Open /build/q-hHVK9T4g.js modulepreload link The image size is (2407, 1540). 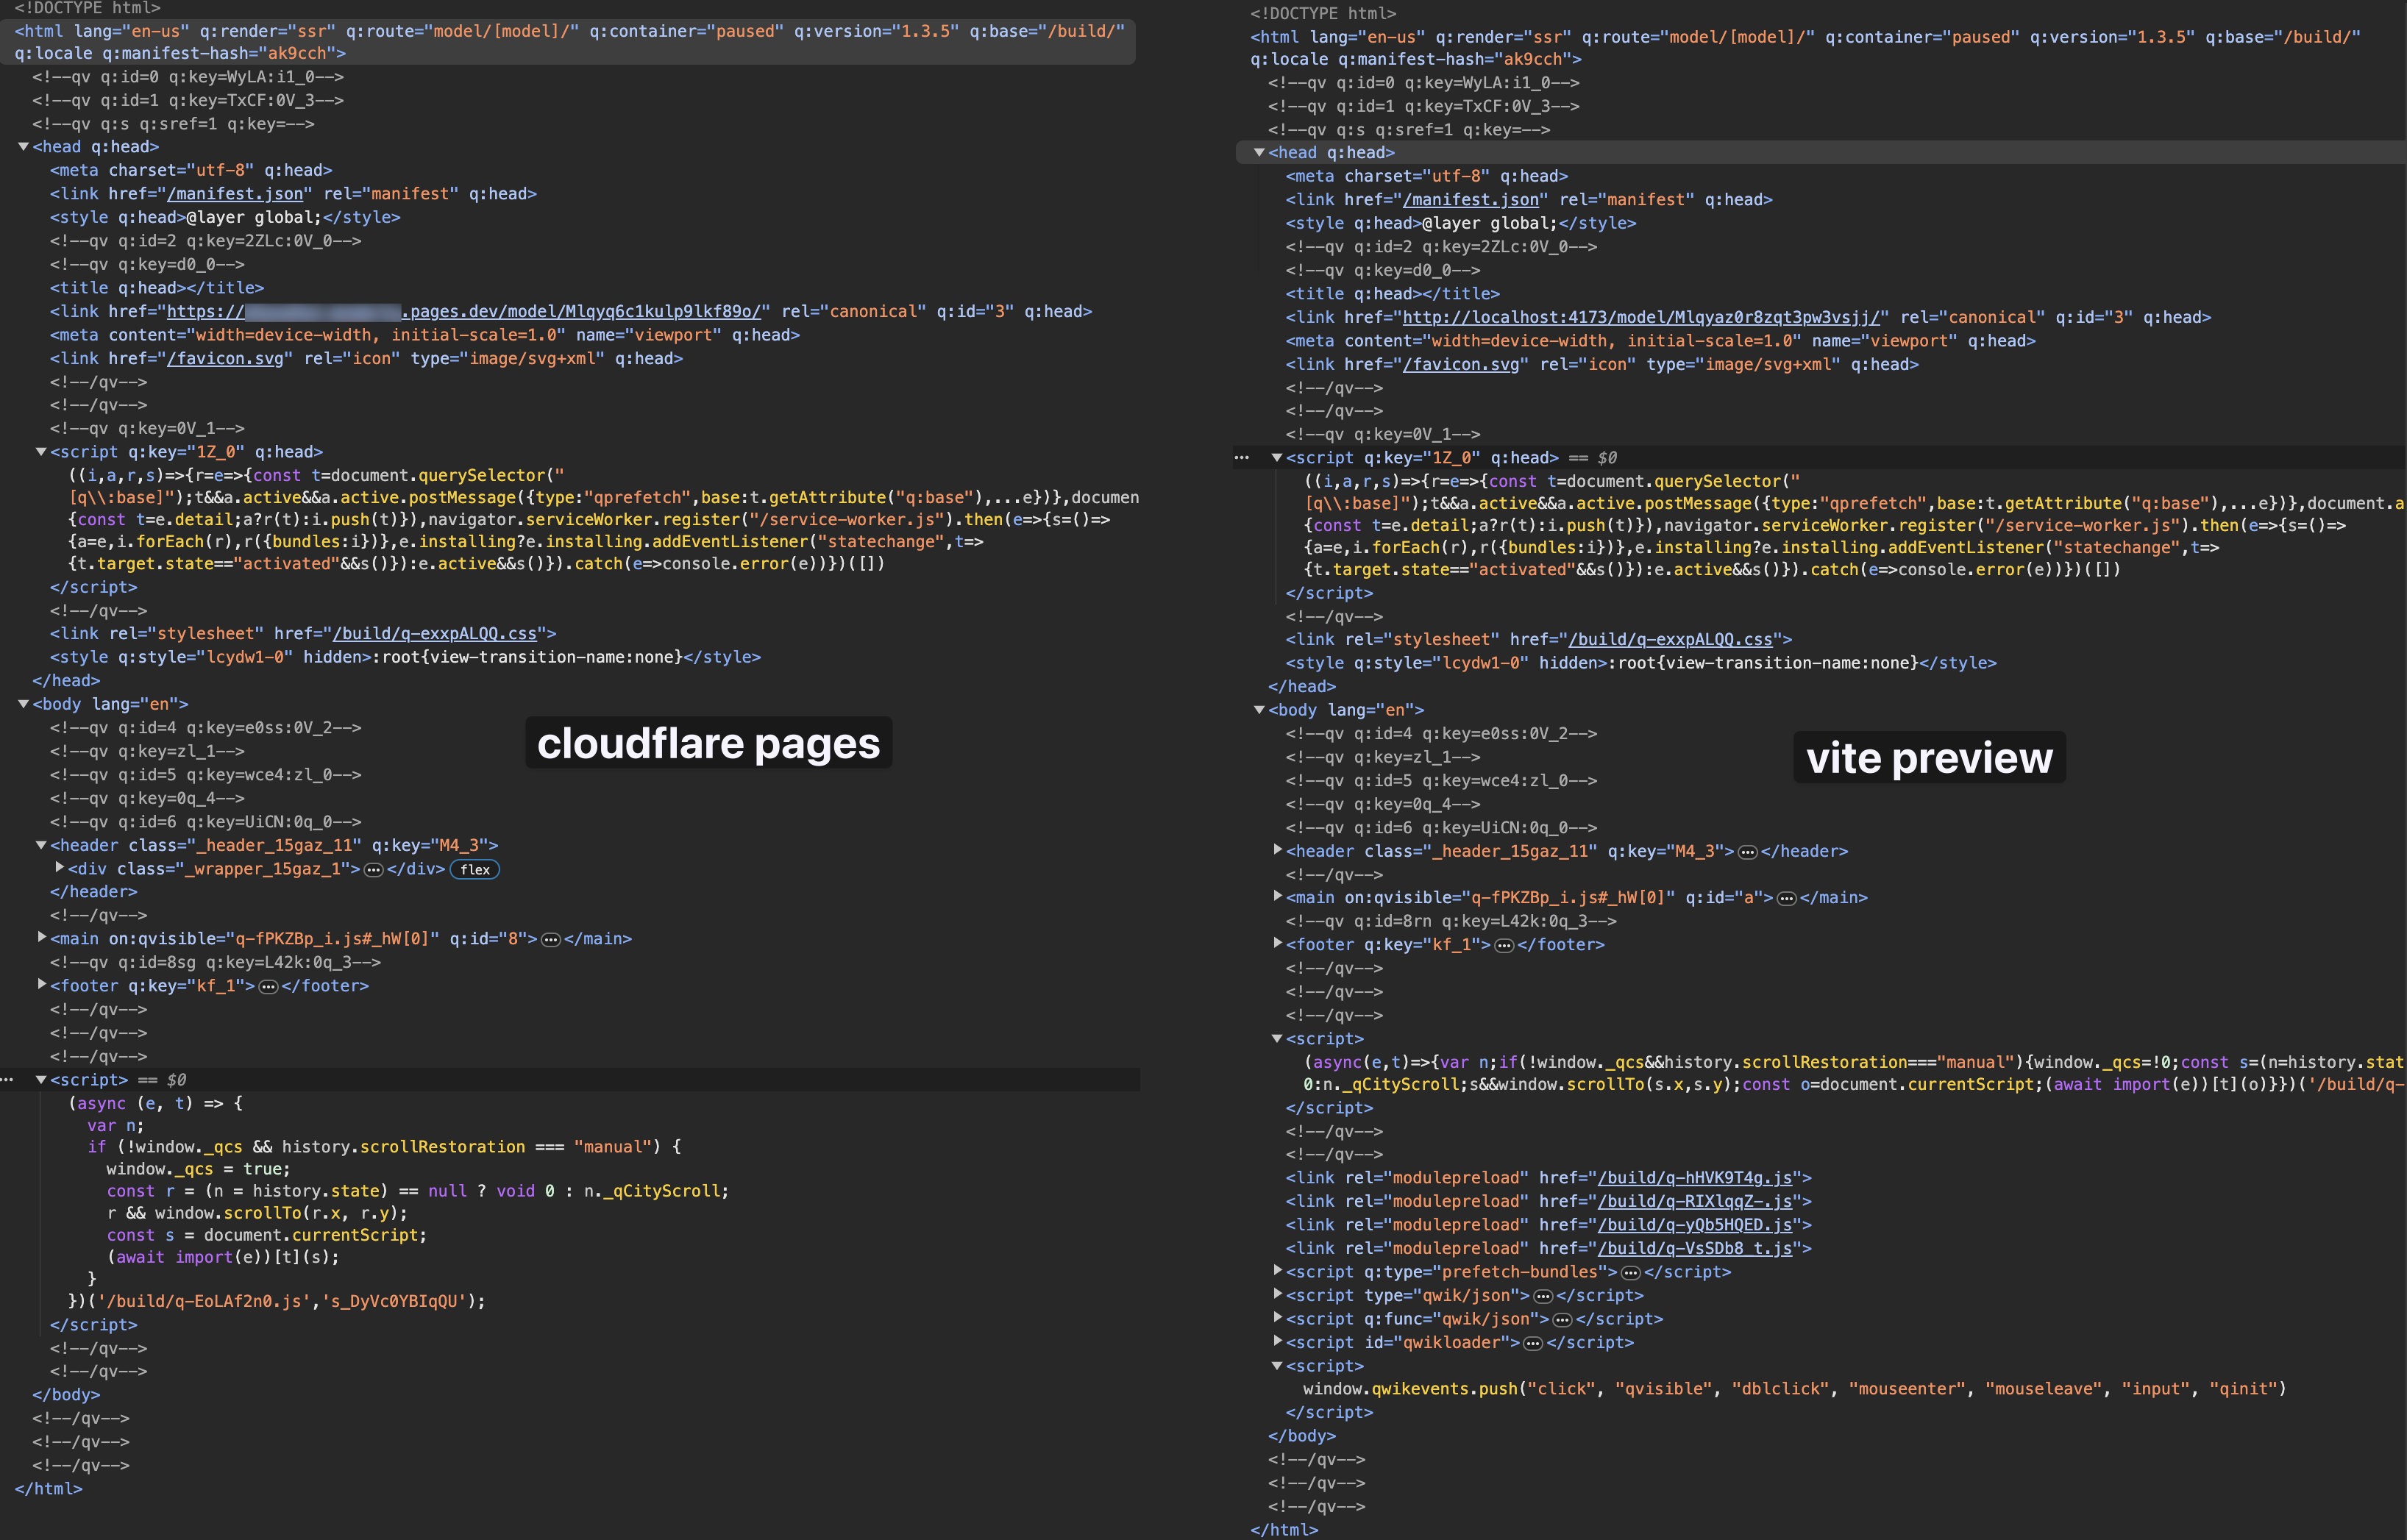1694,1178
